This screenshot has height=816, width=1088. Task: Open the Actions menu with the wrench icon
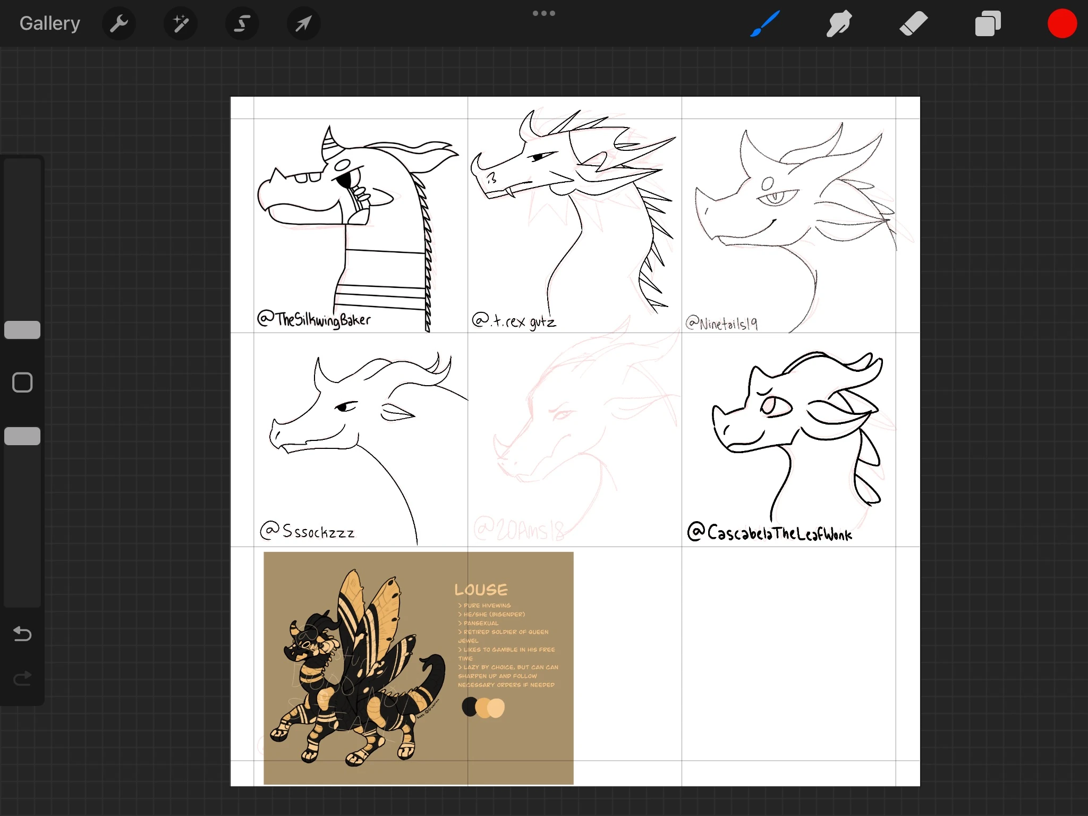coord(119,23)
